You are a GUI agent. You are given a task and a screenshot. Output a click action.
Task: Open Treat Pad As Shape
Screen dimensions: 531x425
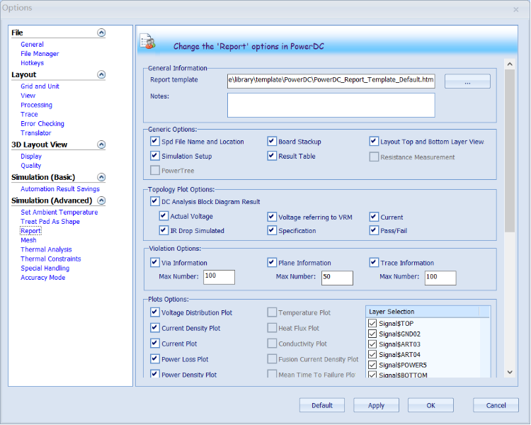[50, 222]
